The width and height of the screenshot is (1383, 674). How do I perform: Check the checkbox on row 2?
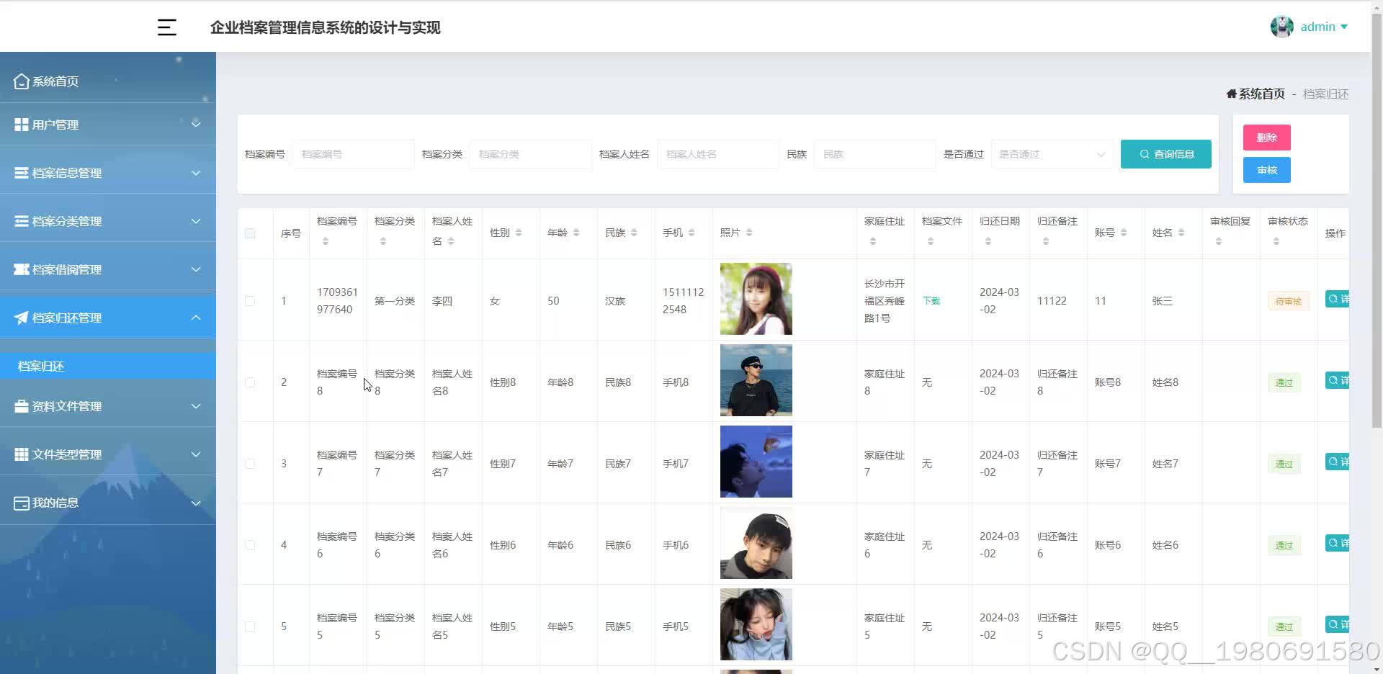250,382
